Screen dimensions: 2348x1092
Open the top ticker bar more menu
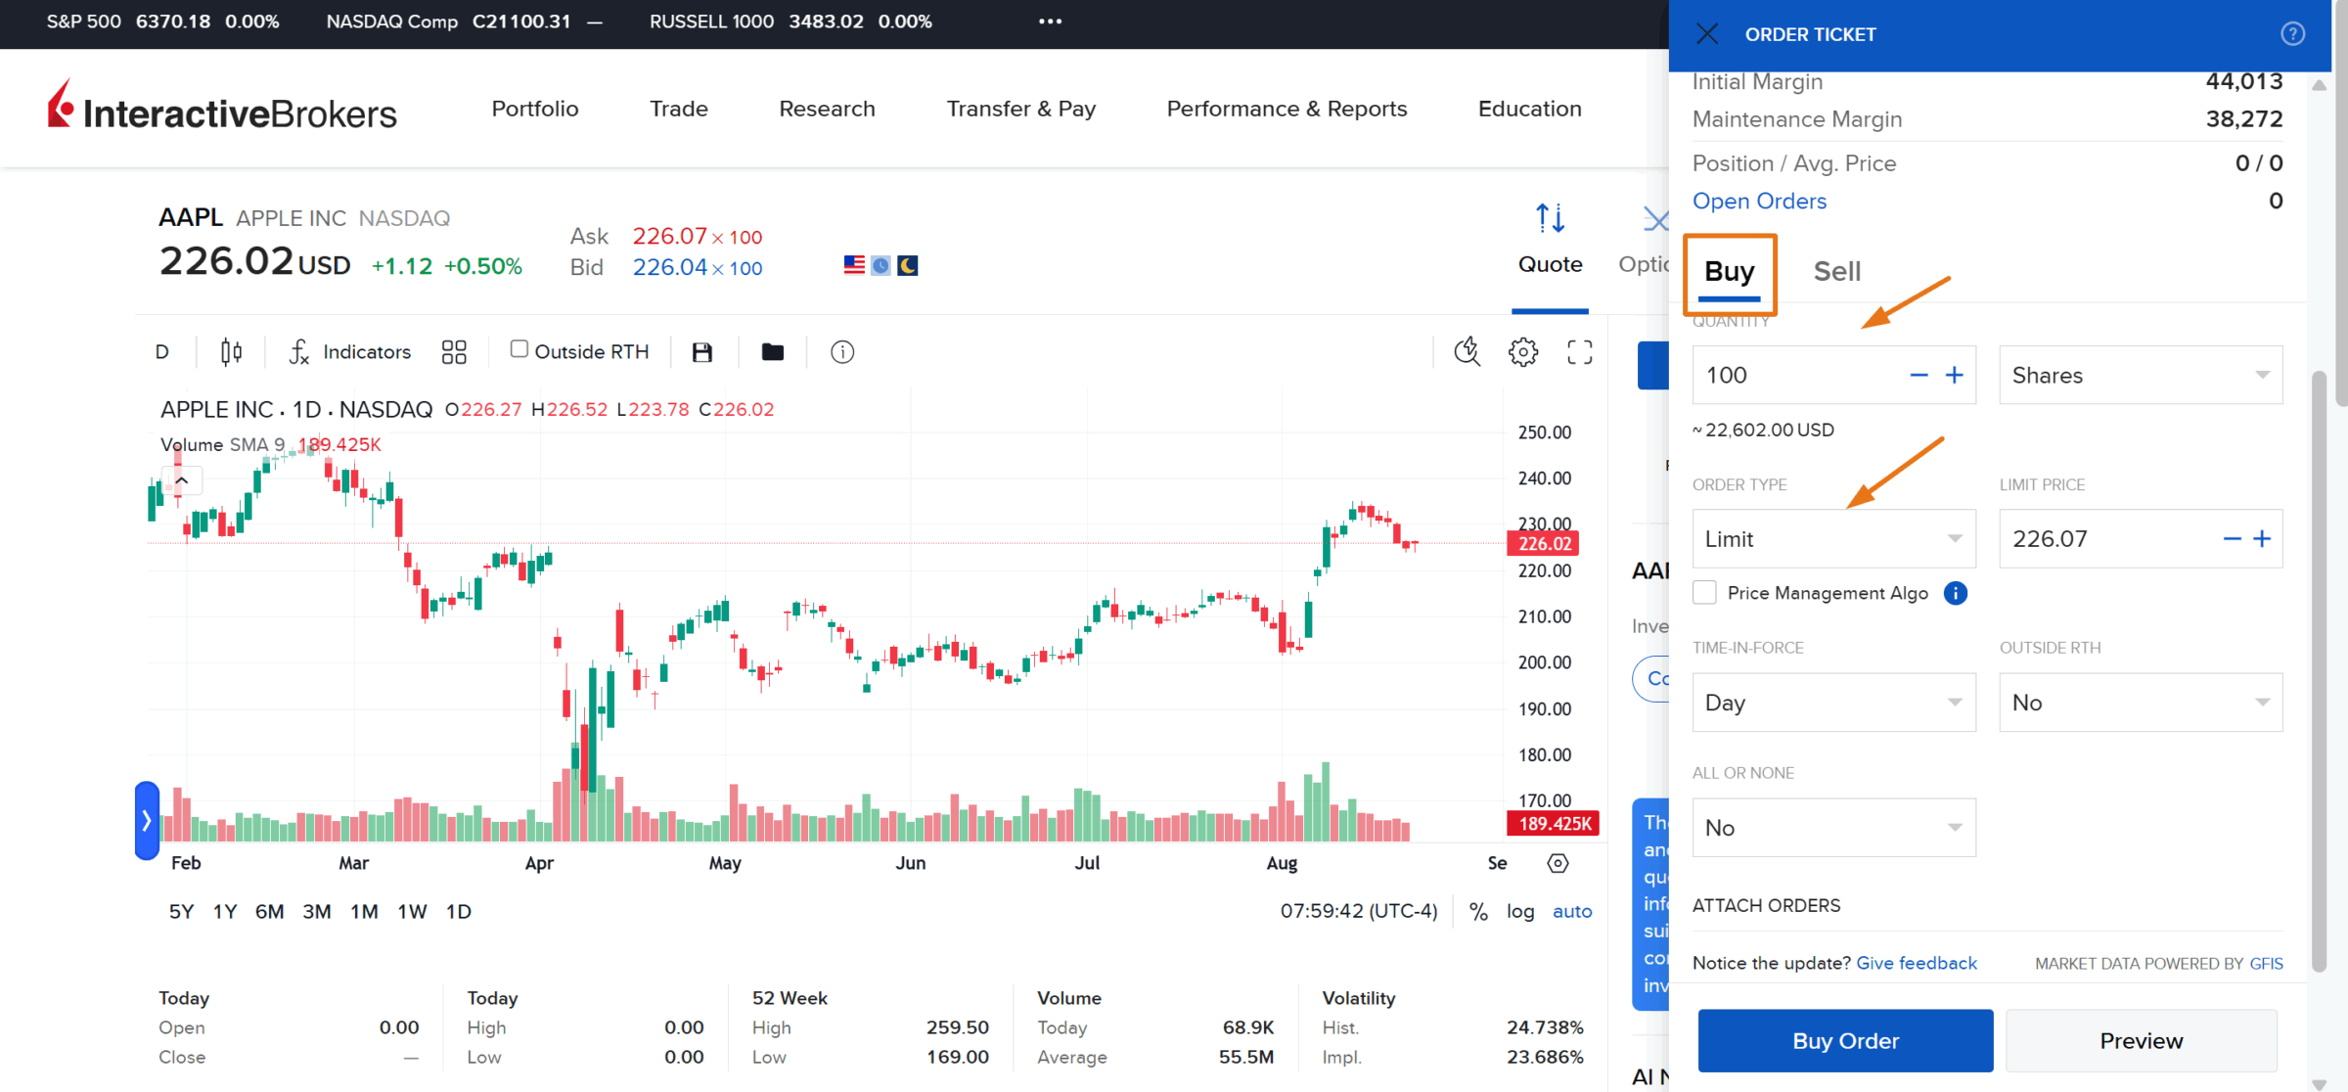(x=1050, y=22)
